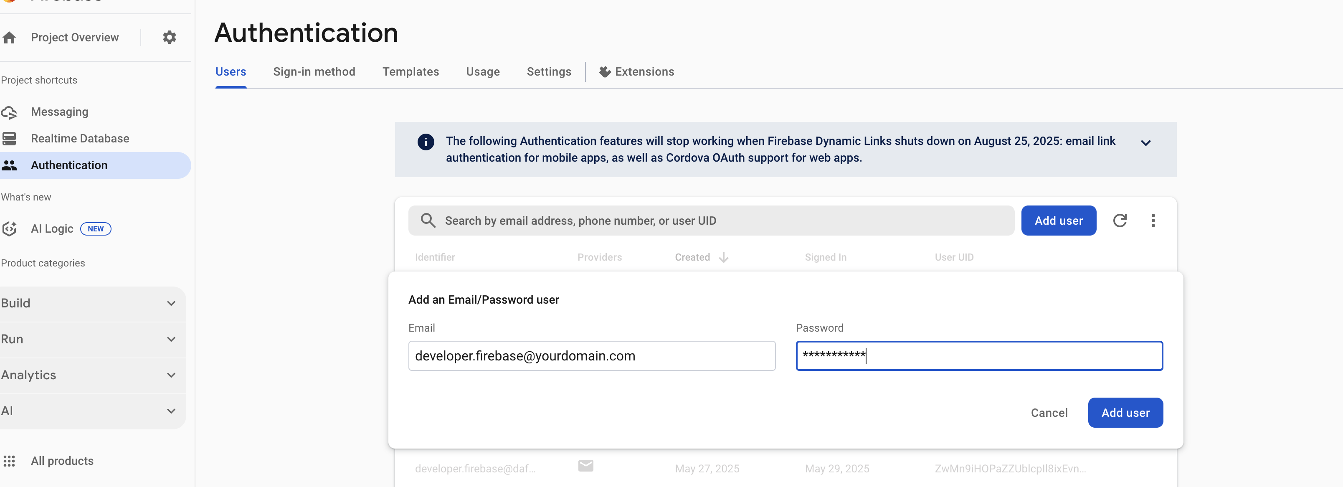Open the Extensions tab
The height and width of the screenshot is (487, 1343).
[x=636, y=72]
